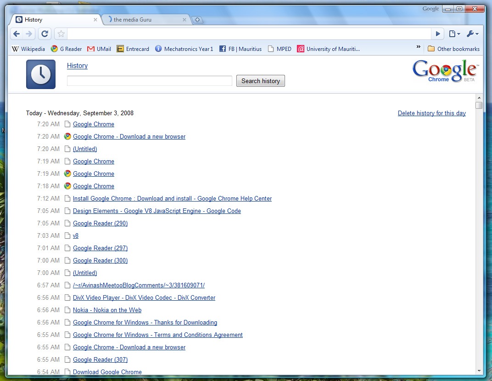Open DivX Video Player history link
Screen dimensions: 492x381
pos(144,297)
